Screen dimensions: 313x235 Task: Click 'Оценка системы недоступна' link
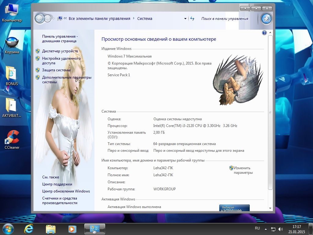(178, 119)
